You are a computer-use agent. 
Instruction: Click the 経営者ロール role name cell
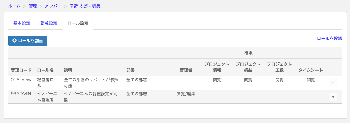[48, 83]
